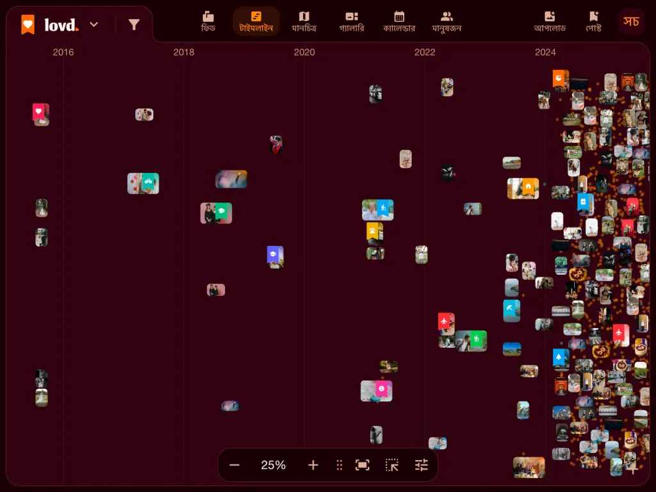
Task: Open the ক্যালেন্ডার tab
Action: (x=399, y=22)
